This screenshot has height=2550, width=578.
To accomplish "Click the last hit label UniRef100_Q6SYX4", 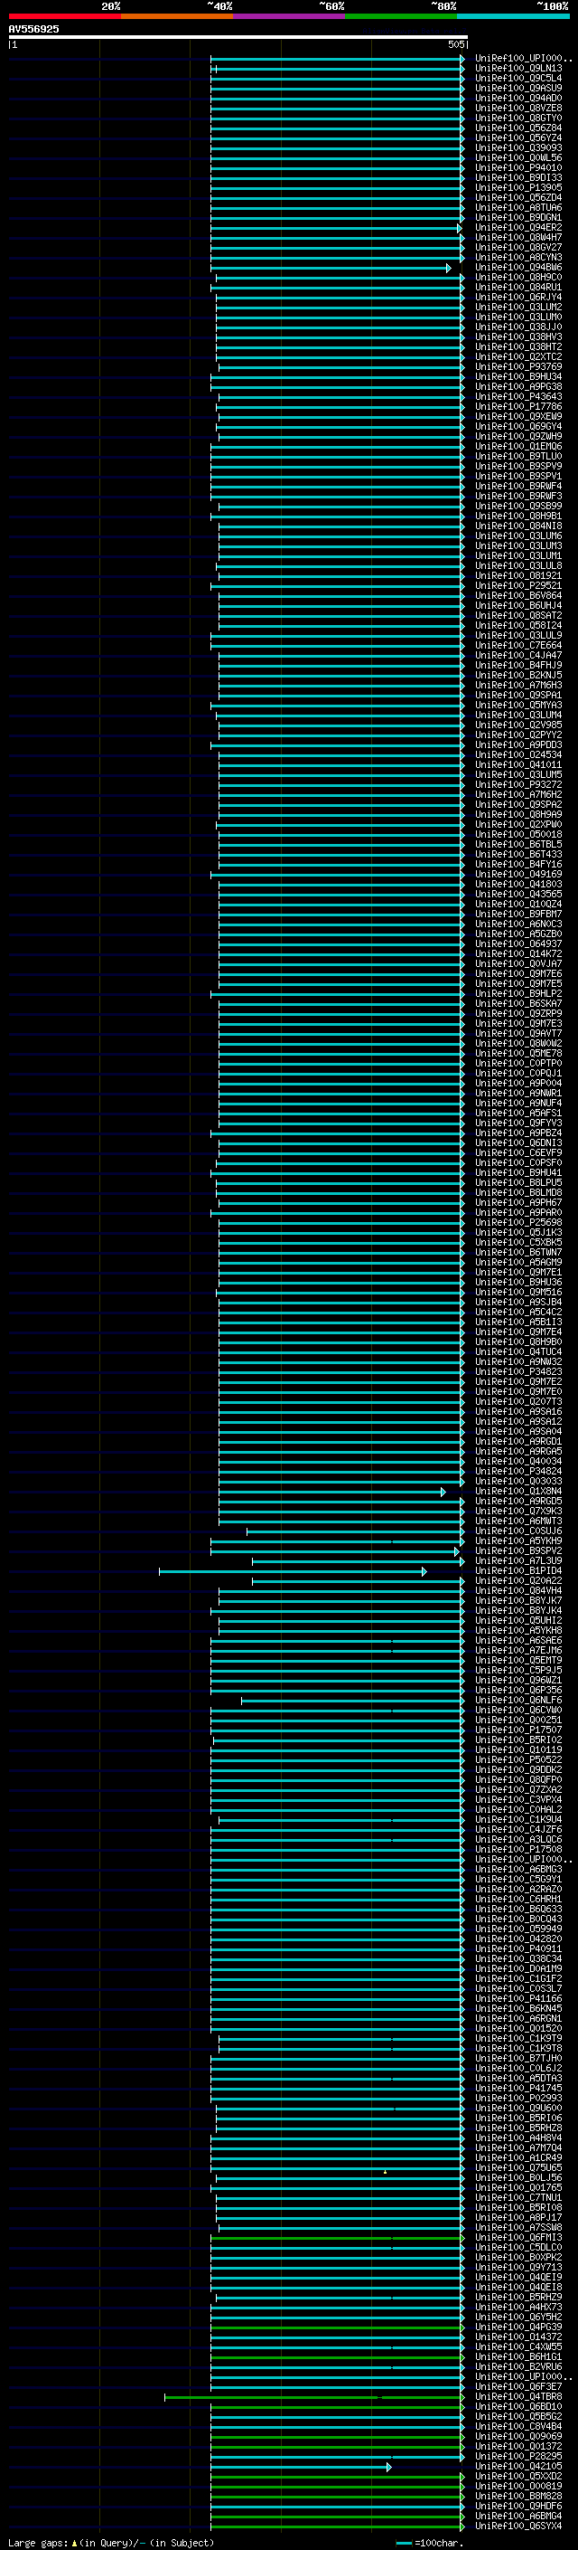I will pyautogui.click(x=517, y=2526).
